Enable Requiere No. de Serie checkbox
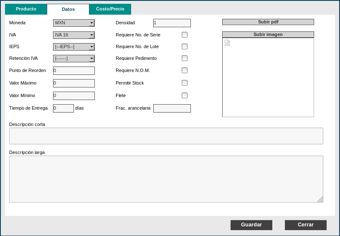 point(185,35)
